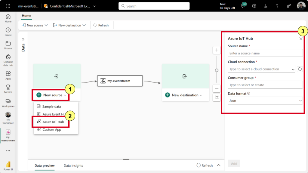Viewport: 308px width, 173px height.
Task: Open settings gear
Action: pyautogui.click(x=254, y=6)
